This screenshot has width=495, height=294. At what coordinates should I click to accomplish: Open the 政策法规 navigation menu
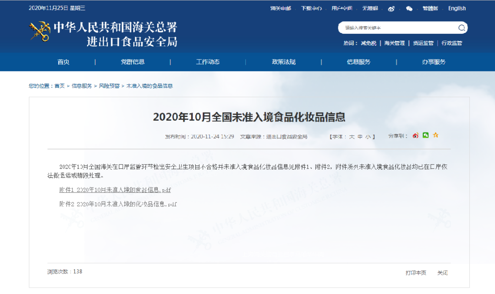click(283, 62)
